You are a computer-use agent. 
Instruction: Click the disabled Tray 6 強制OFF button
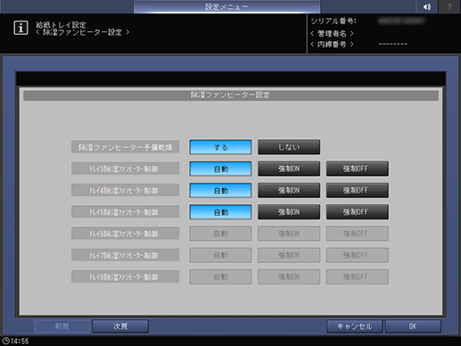pyautogui.click(x=358, y=234)
